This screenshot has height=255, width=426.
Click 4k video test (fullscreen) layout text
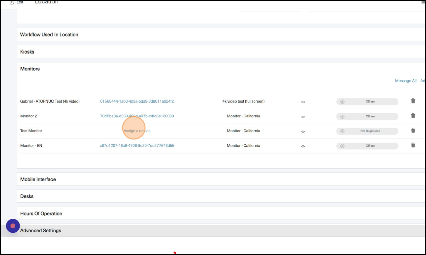tap(243, 101)
